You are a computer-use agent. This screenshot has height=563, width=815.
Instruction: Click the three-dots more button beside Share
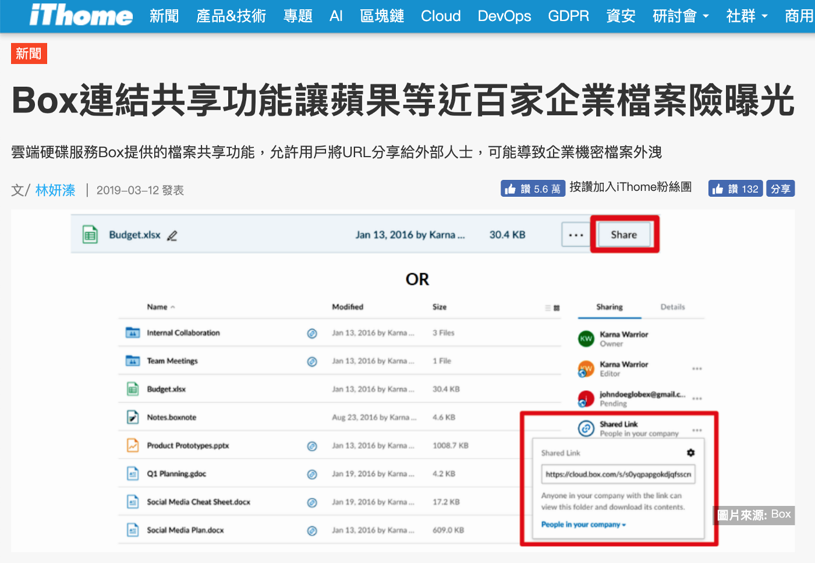tap(576, 235)
